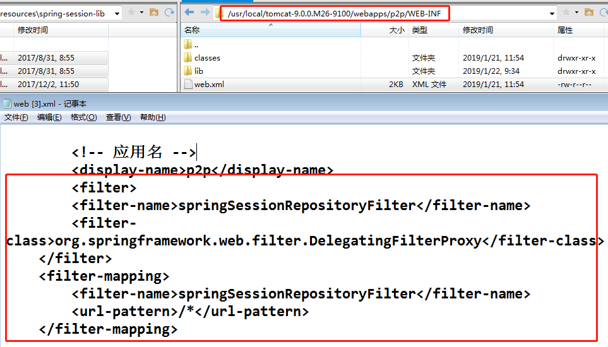This screenshot has width=608, height=347.
Task: Expand the spring-session-lib path dropdown
Action: 117,13
